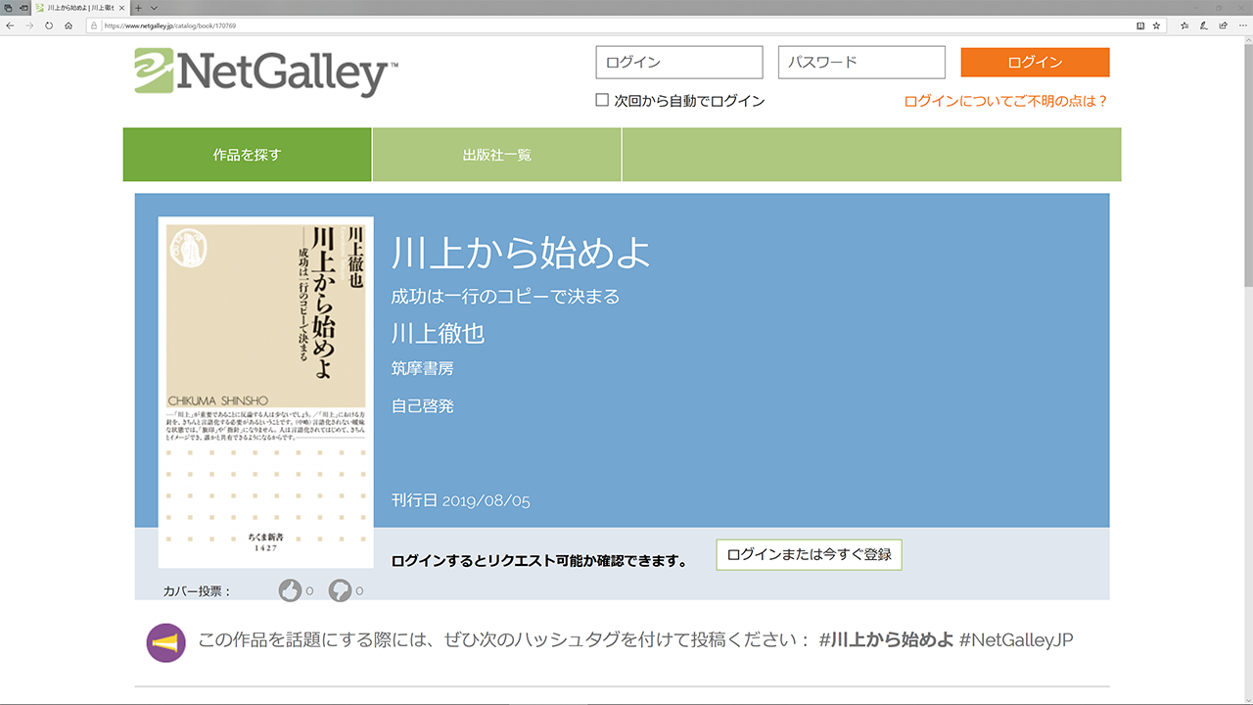Open the Reading view book icon
Viewport: 1253px width, 705px height.
[x=1140, y=25]
